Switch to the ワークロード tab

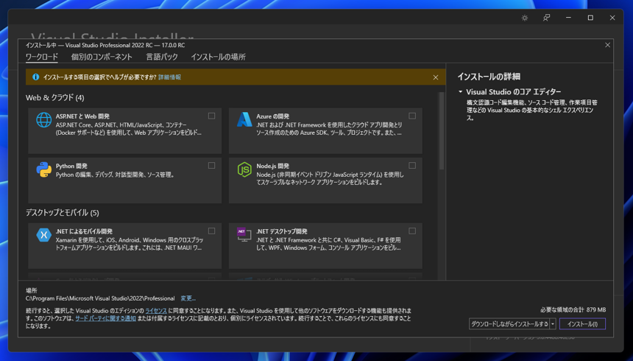pyautogui.click(x=42, y=57)
